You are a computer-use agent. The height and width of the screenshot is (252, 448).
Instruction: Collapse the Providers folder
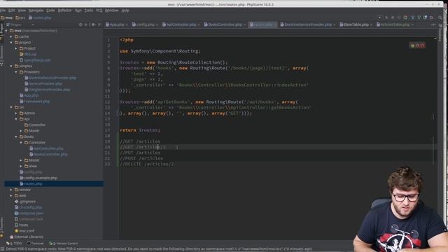point(16,72)
